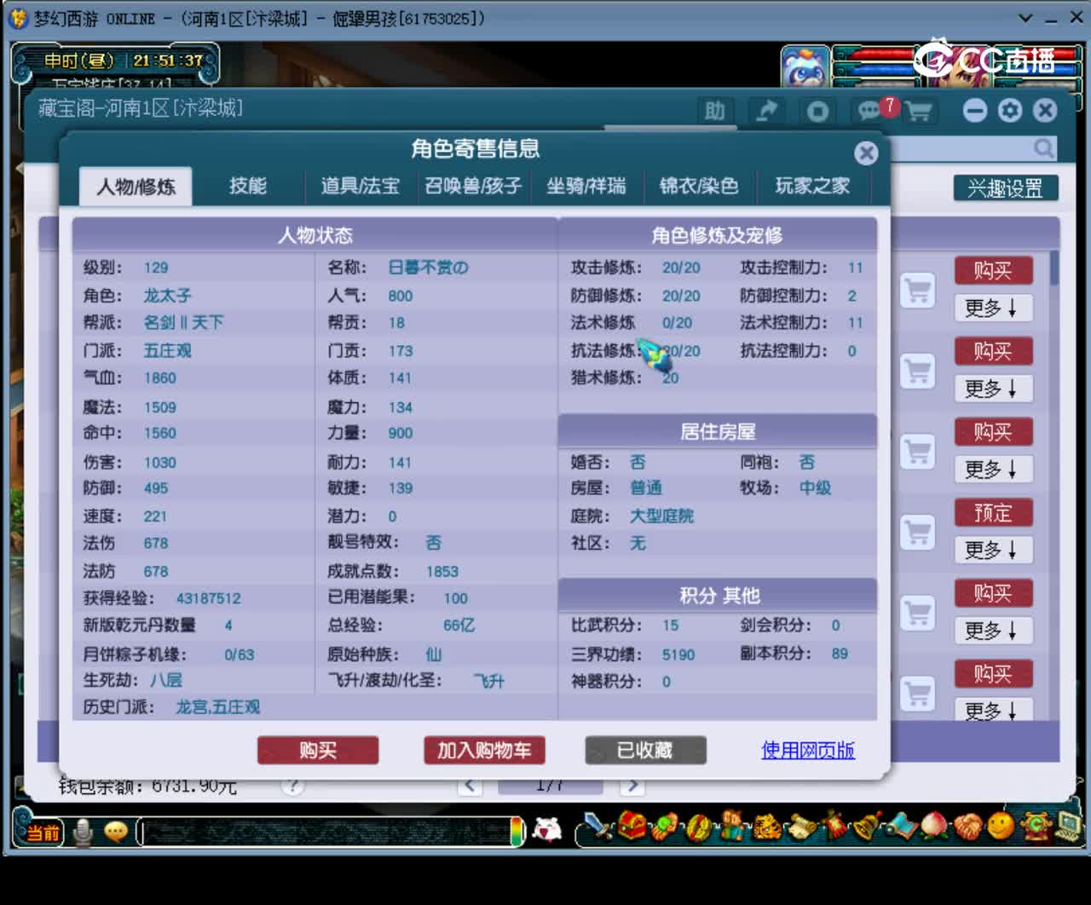
Task: Click the 申时 game clock display
Action: 124,61
